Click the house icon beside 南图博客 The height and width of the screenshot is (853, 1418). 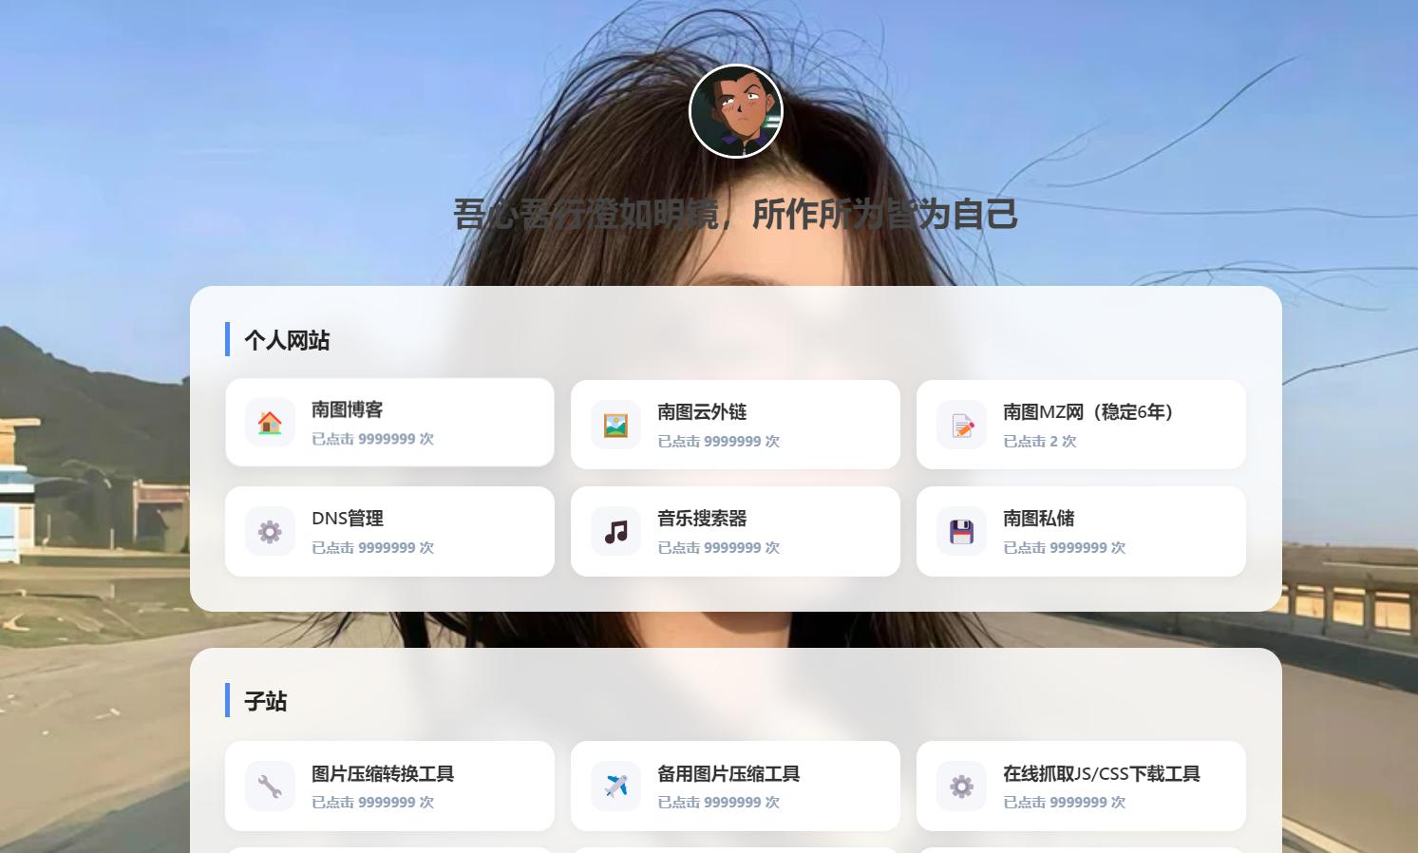click(x=270, y=423)
